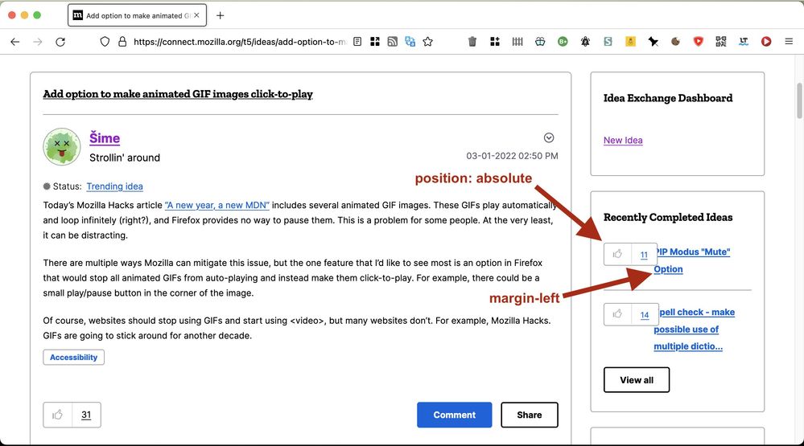Go back with the back arrow
Viewport: 804px width, 446px height.
[14, 42]
